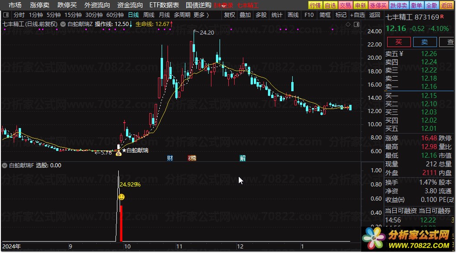Click the ¥ symbol next to 卖五
Viewport: 457px width, 253px height.
pos(401,54)
